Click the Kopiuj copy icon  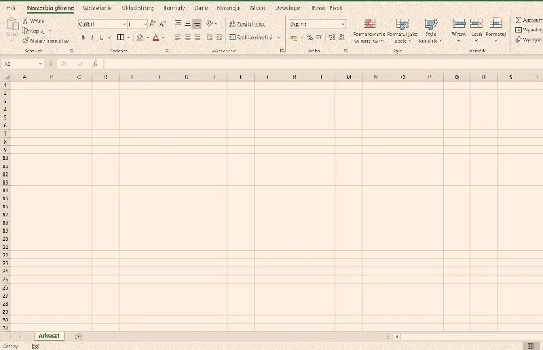[x=26, y=31]
